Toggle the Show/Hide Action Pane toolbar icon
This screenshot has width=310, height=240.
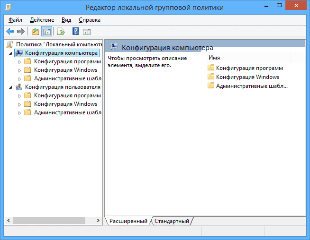[x=87, y=31]
